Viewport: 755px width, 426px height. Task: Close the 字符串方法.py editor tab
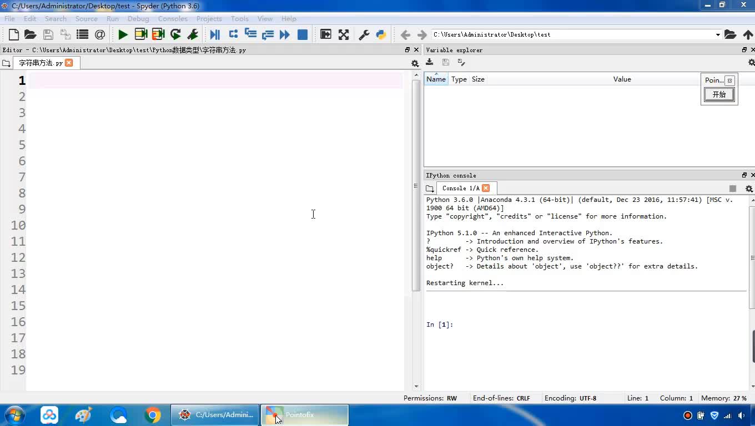[x=69, y=63]
